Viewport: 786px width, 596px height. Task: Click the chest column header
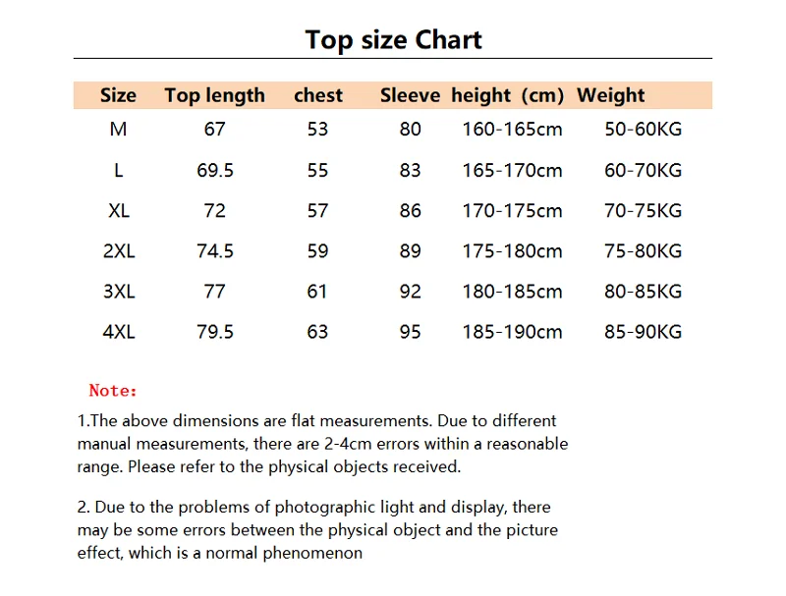[x=317, y=95]
